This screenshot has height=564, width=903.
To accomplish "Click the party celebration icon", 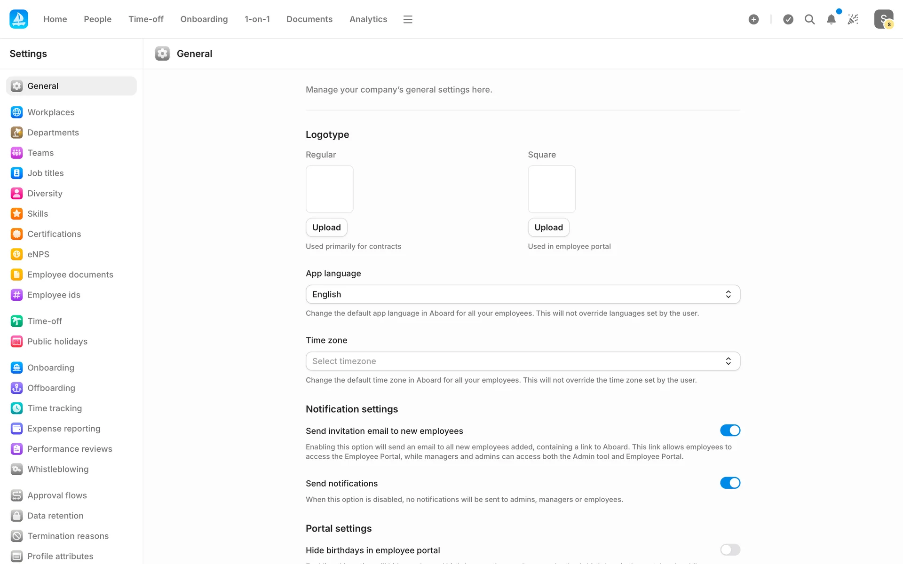I will pos(853,19).
